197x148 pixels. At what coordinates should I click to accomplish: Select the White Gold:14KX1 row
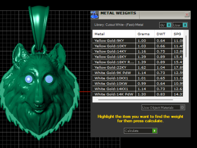138,89
